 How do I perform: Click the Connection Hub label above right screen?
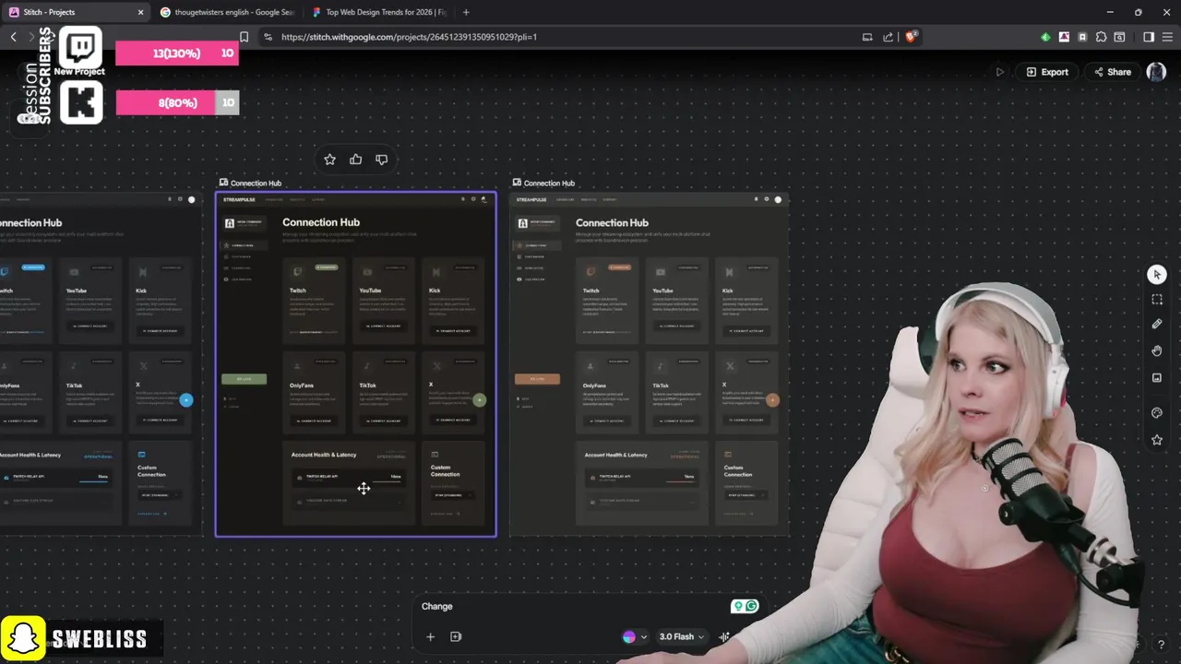tap(549, 183)
